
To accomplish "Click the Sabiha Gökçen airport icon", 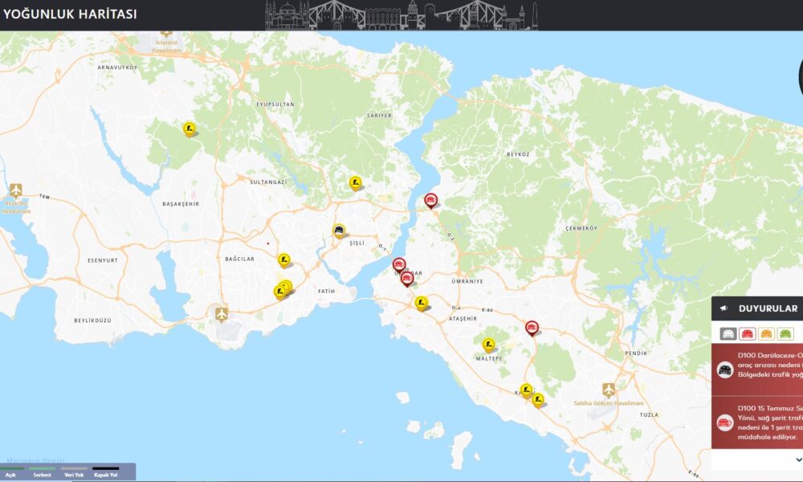I will point(609,390).
